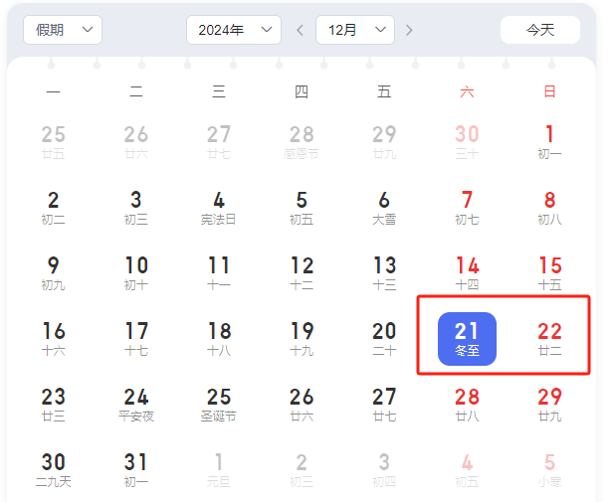Select December 30 二九天
This screenshot has height=502, width=616.
coord(54,470)
